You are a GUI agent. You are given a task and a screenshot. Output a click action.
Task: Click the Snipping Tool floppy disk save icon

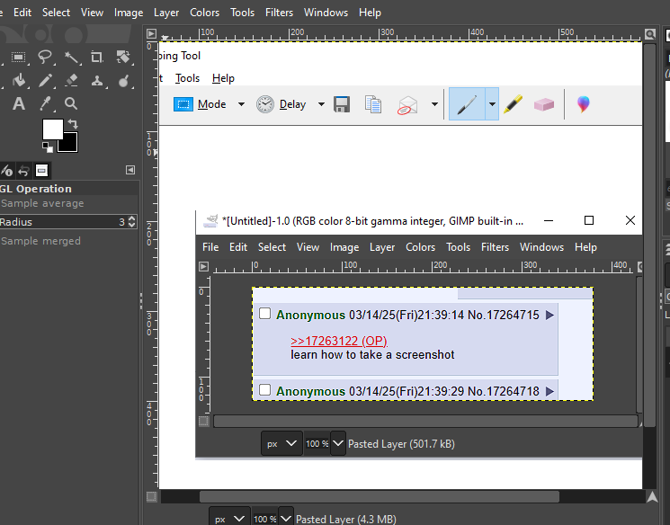tap(342, 104)
